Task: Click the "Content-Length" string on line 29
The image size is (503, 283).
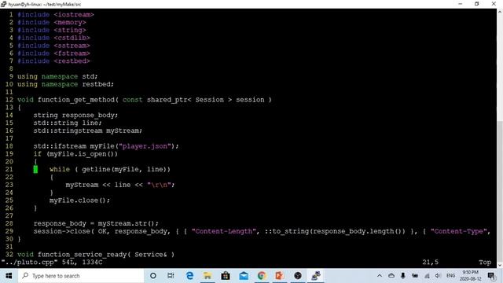Action: 224,231
